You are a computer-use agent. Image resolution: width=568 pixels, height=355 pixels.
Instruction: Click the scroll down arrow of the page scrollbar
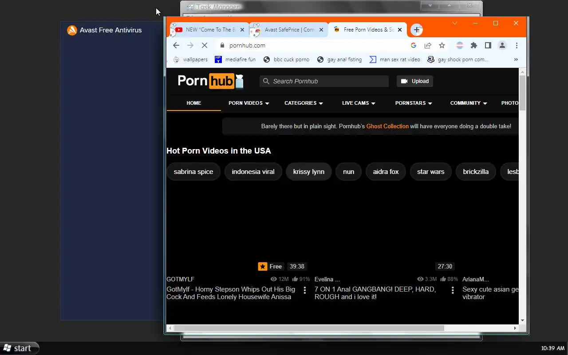pyautogui.click(x=522, y=320)
